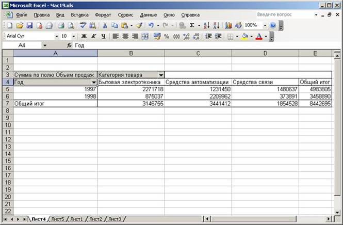
Task: Increase decimal places
Action: click(186, 36)
